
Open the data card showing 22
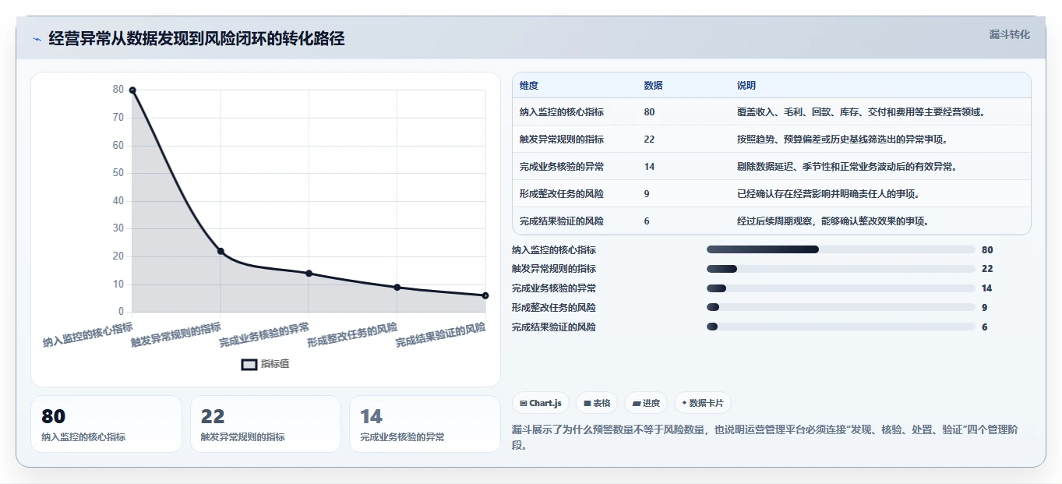(266, 424)
